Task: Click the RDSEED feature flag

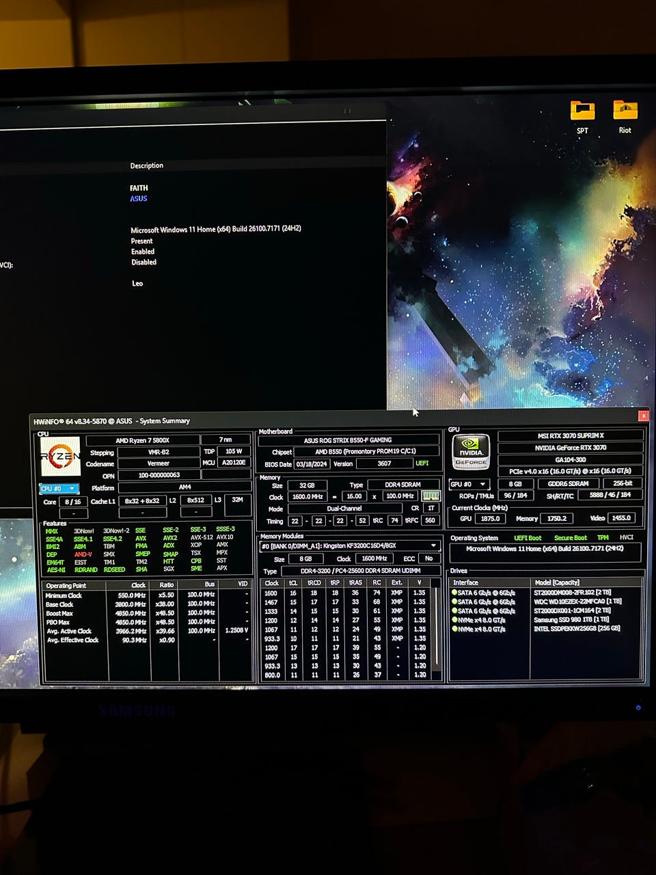Action: click(114, 569)
